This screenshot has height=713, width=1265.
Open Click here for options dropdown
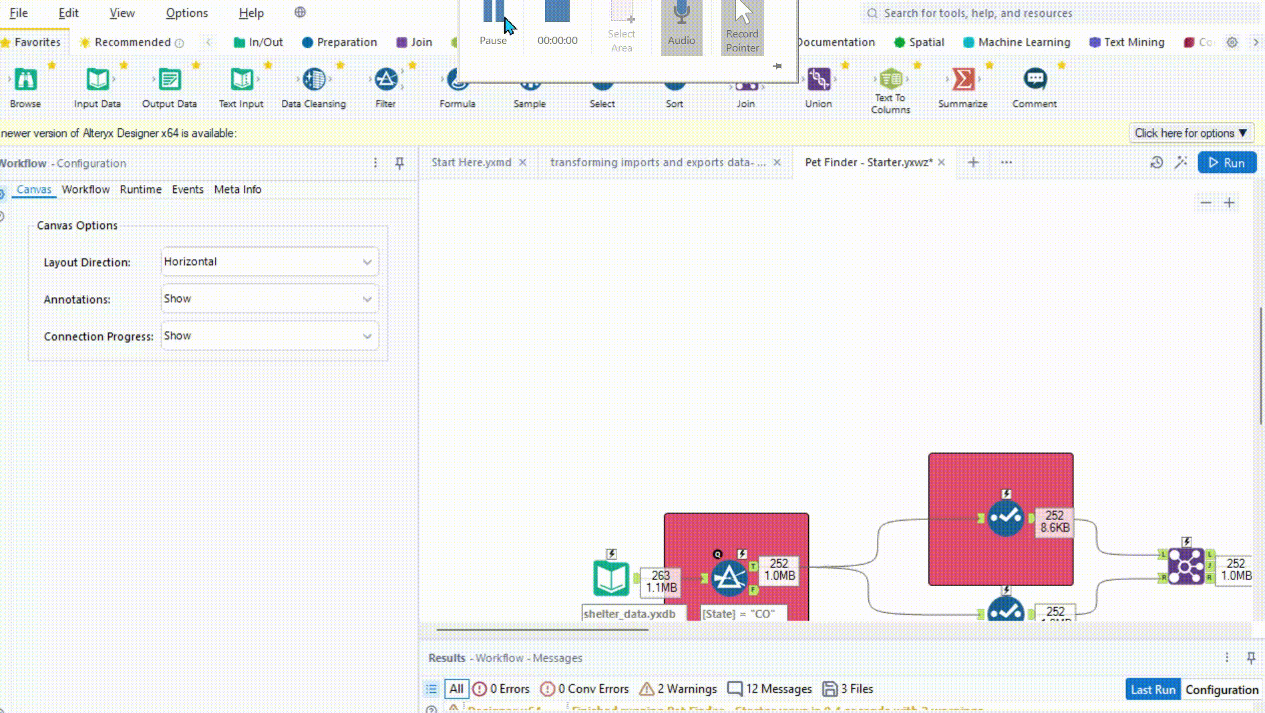click(x=1191, y=133)
